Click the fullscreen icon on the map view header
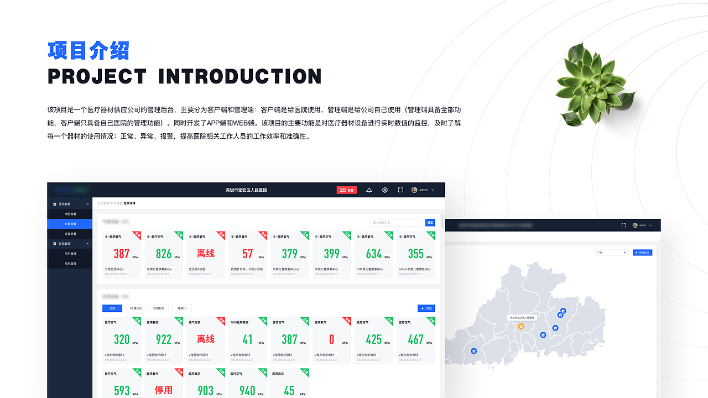This screenshot has width=708, height=398. coord(623,225)
